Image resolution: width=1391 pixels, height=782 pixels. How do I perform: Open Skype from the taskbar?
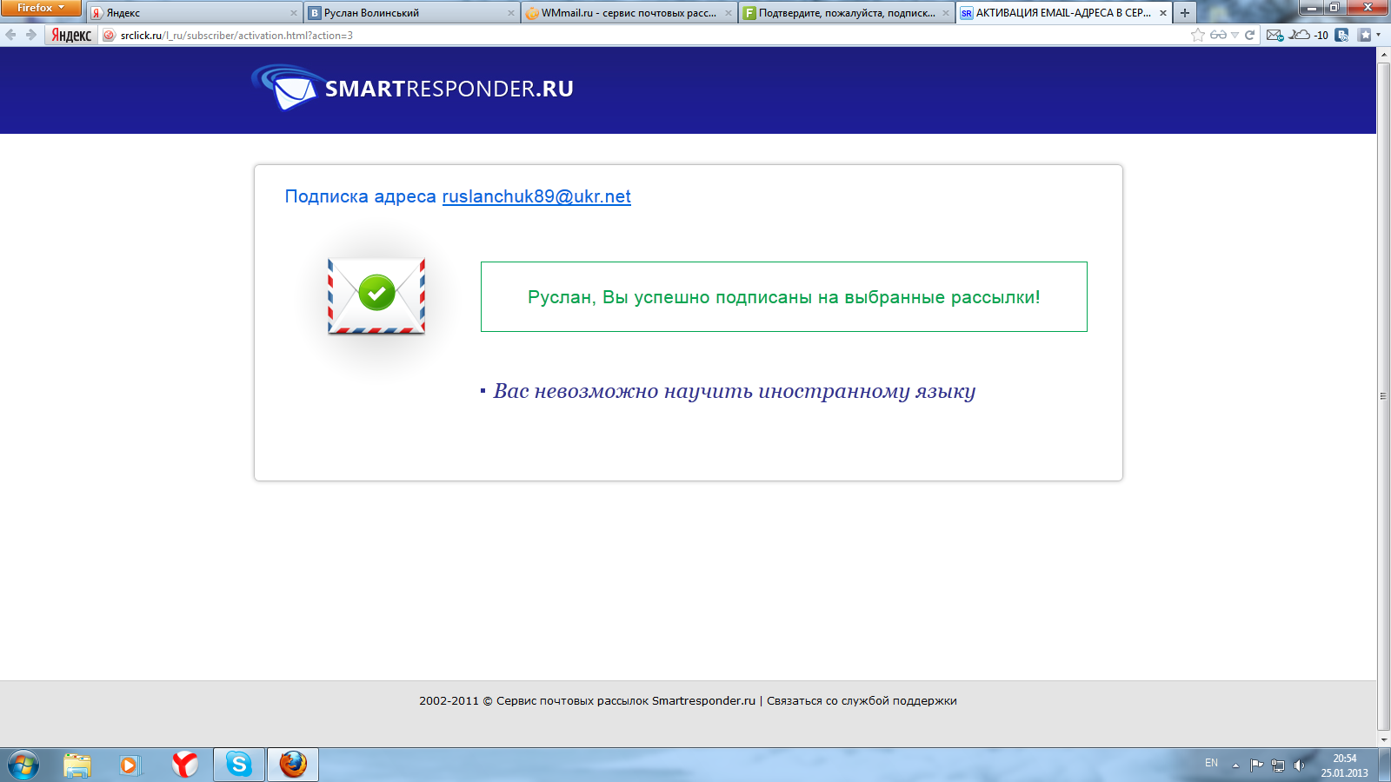tap(238, 765)
